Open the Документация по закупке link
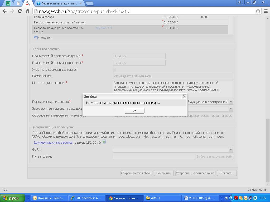This screenshot has height=202, width=270. pos(53,142)
